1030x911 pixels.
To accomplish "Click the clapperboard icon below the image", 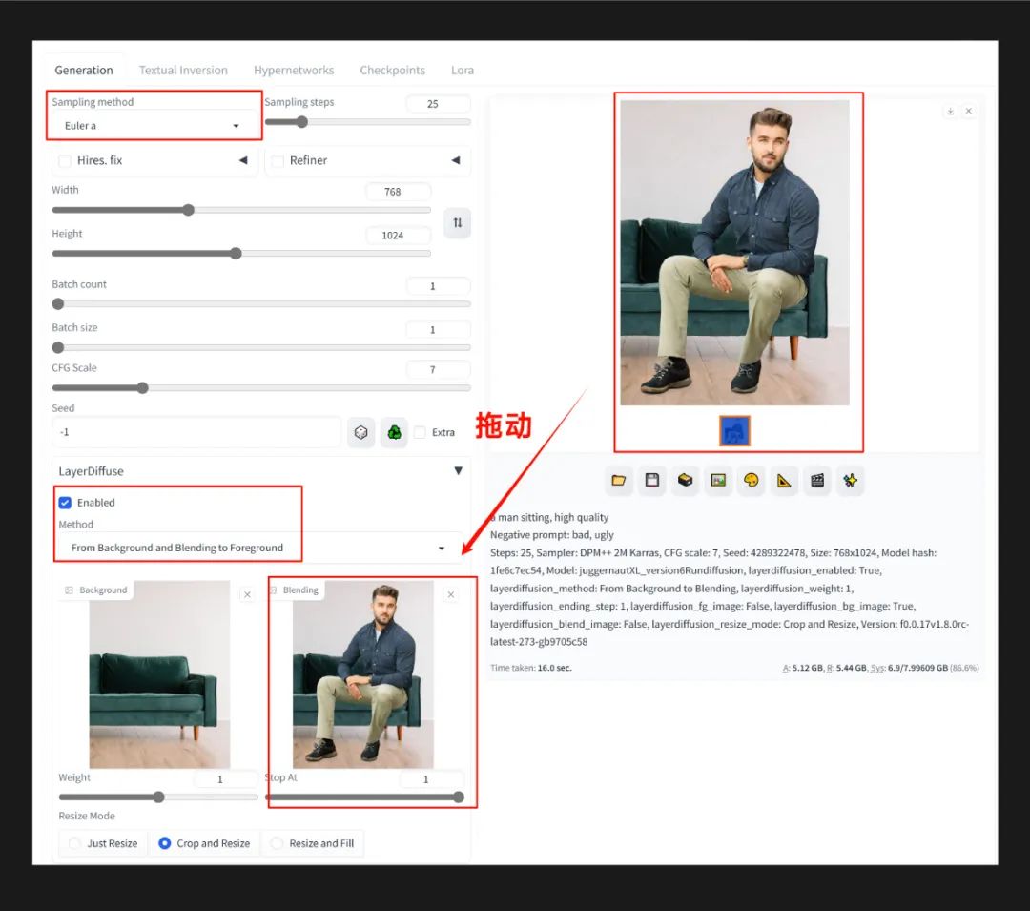I will click(817, 480).
